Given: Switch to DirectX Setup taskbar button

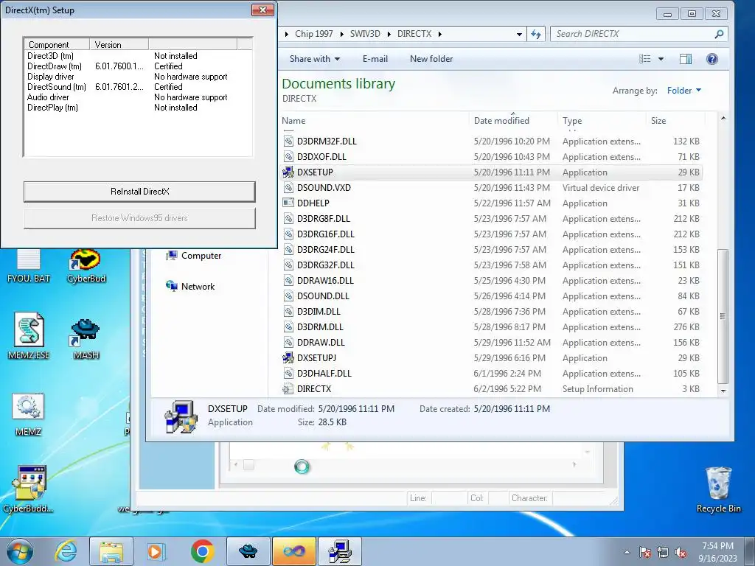Looking at the screenshot, I should pyautogui.click(x=340, y=551).
